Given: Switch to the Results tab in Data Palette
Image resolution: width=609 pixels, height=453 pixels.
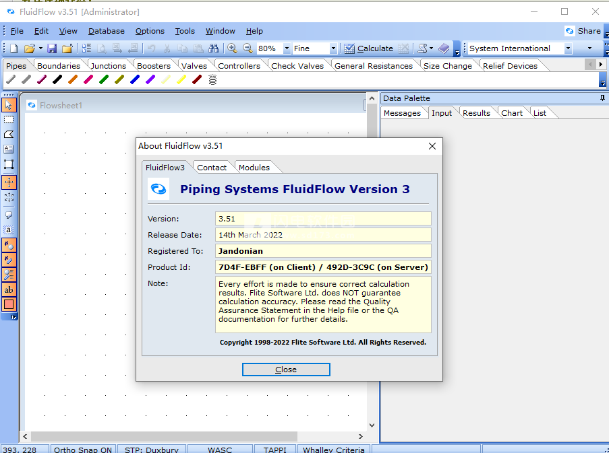Looking at the screenshot, I should [x=476, y=113].
